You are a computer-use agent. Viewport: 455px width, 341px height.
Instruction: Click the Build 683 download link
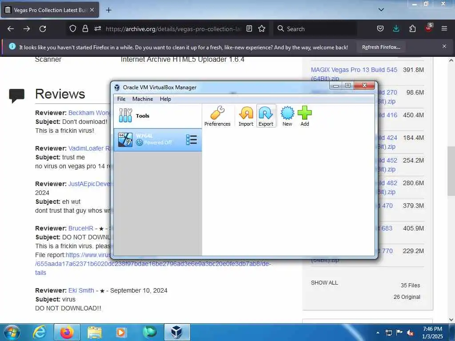385,228
